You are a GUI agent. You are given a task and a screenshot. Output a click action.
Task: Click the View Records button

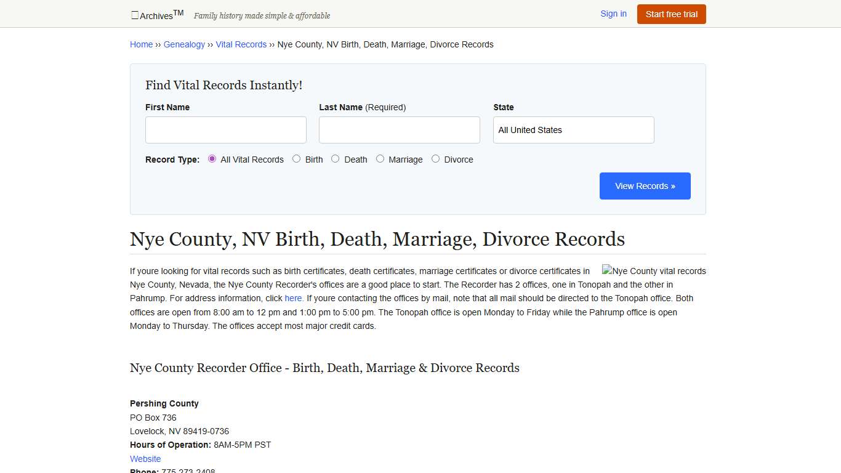(645, 185)
